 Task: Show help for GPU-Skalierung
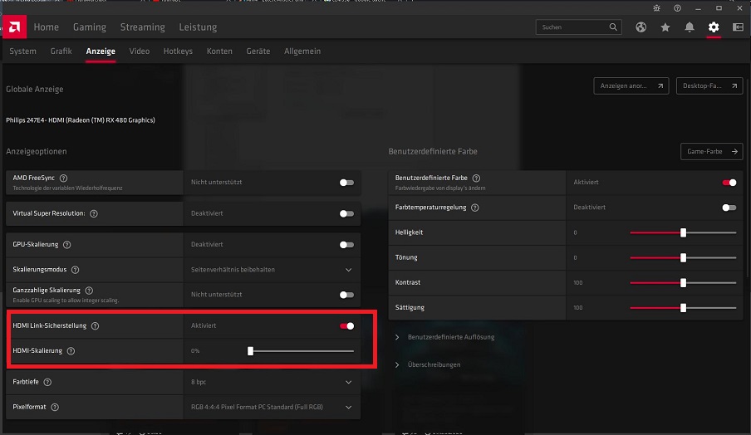pyautogui.click(x=67, y=245)
